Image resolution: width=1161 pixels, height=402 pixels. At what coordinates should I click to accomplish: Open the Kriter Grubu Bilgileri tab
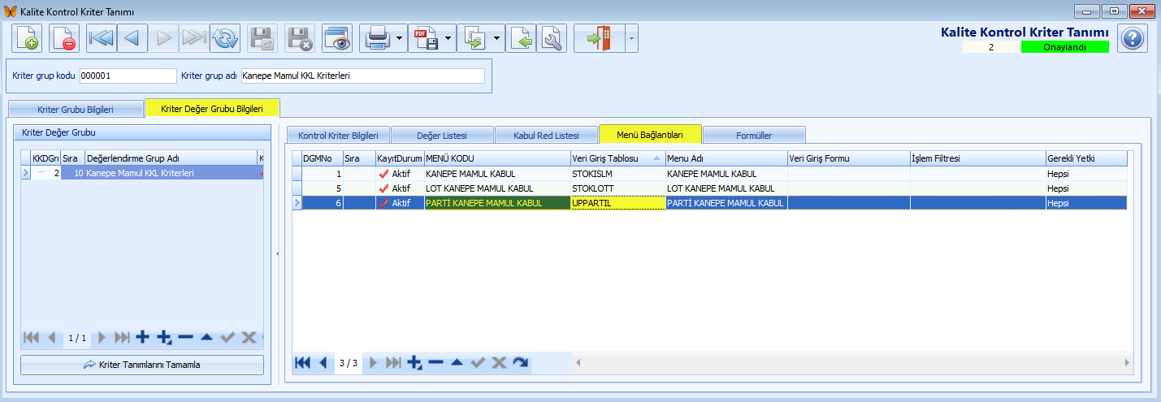coord(76,109)
